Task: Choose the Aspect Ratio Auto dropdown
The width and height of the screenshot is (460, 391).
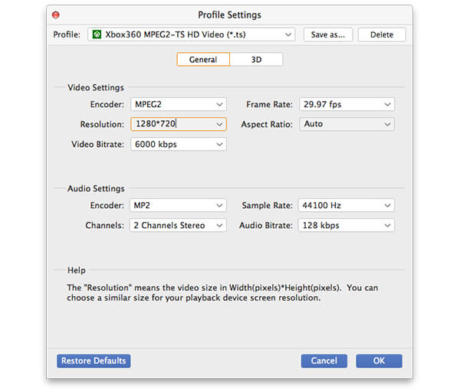Action: [x=346, y=124]
